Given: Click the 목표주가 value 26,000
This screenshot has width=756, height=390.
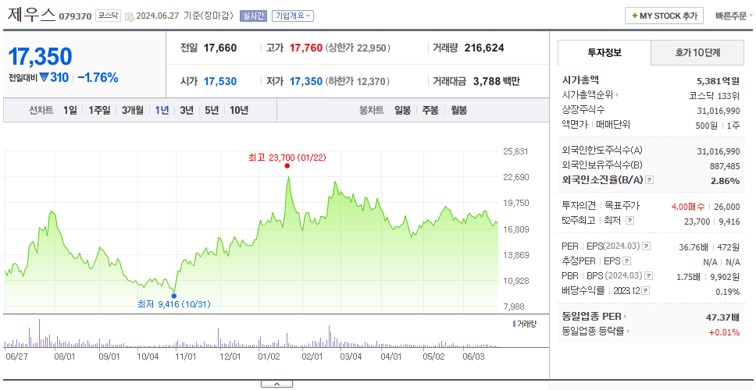Looking at the screenshot, I should [726, 207].
